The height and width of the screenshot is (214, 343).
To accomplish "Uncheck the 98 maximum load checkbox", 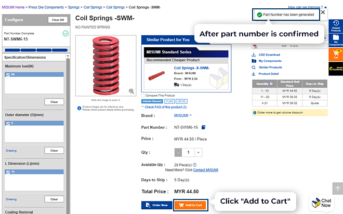I will point(8,75).
